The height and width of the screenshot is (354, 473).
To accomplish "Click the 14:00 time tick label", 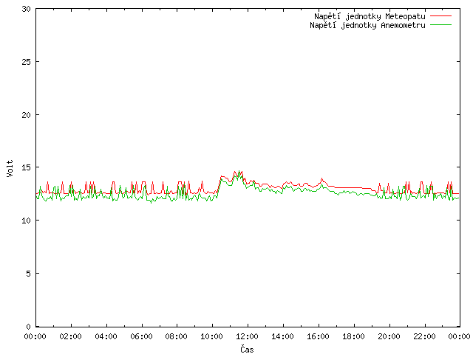I will tap(282, 336).
